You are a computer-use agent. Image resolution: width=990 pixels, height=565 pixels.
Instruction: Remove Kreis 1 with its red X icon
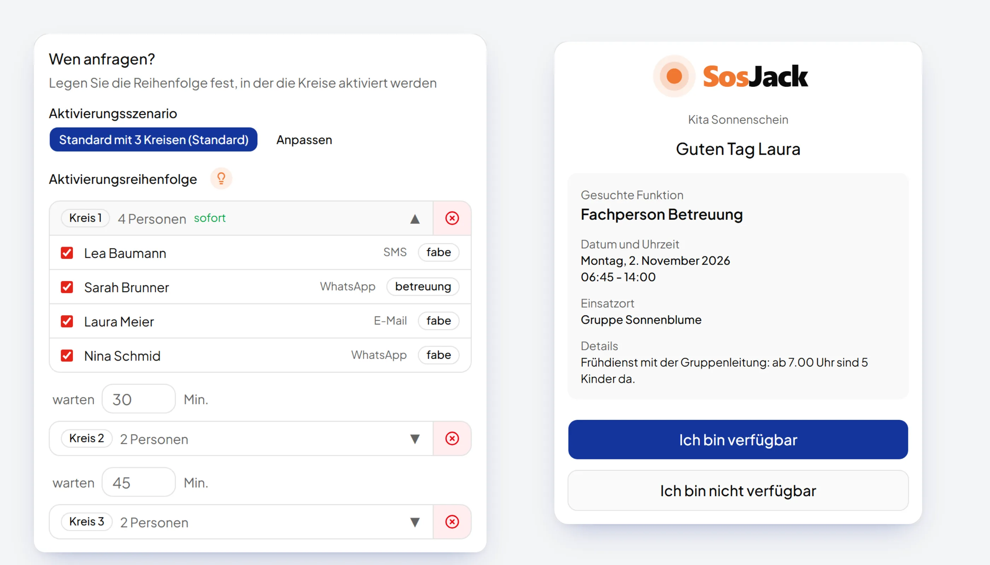point(452,218)
